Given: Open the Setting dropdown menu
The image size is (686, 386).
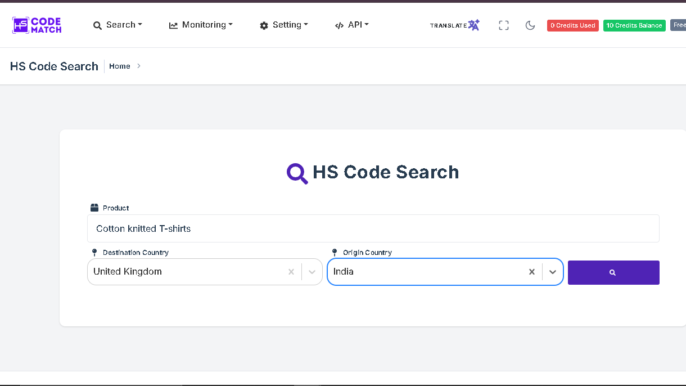Looking at the screenshot, I should [284, 25].
